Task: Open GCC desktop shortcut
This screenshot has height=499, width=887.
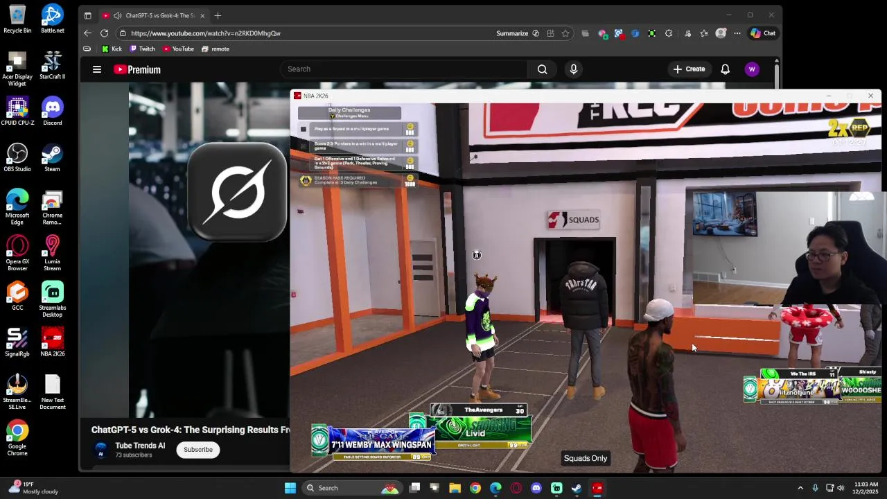Action: pos(17,296)
